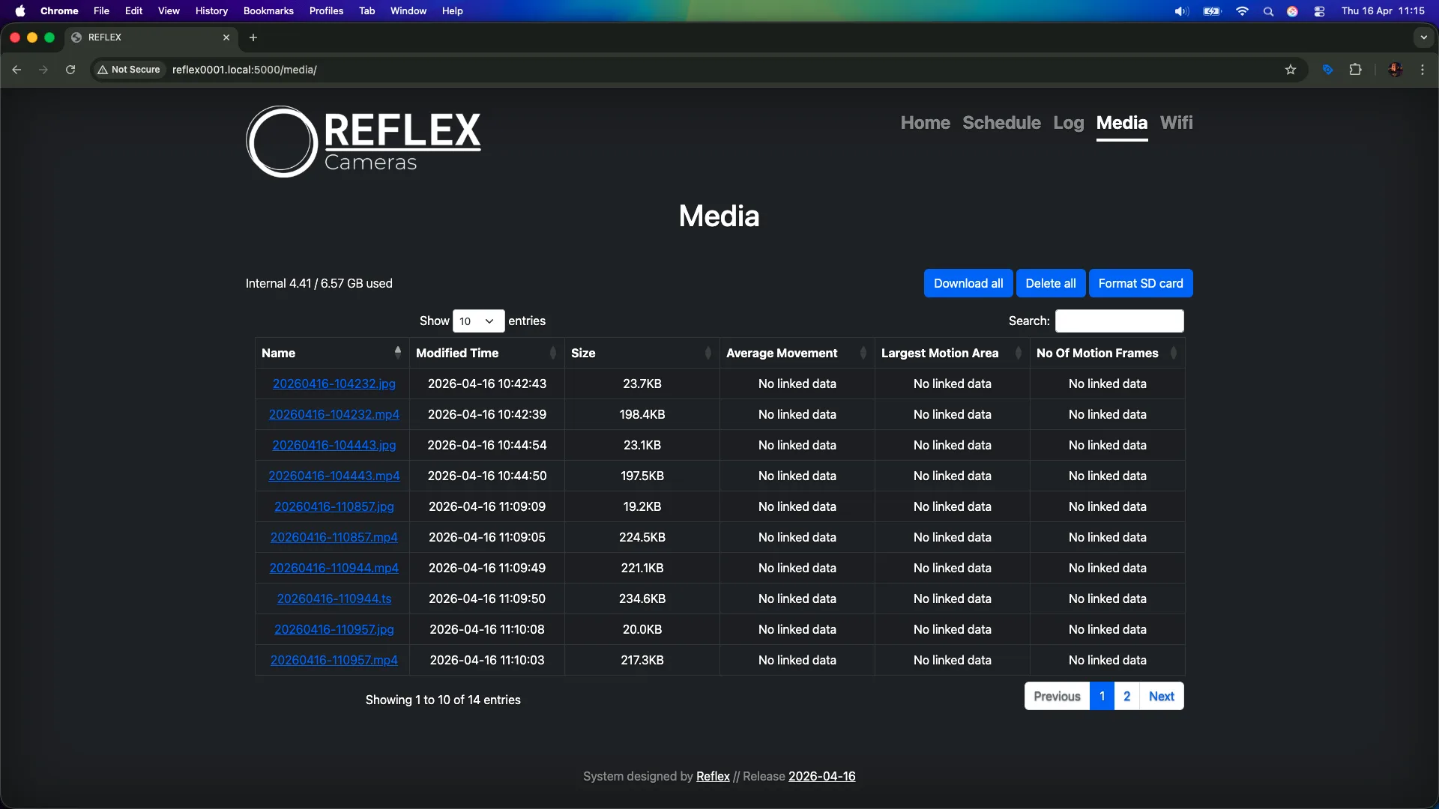The width and height of the screenshot is (1439, 809).
Task: Open file 20260416-110944.ts
Action: (334, 599)
